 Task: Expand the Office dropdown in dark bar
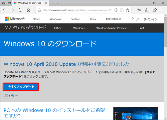pyautogui.click(x=59, y=28)
